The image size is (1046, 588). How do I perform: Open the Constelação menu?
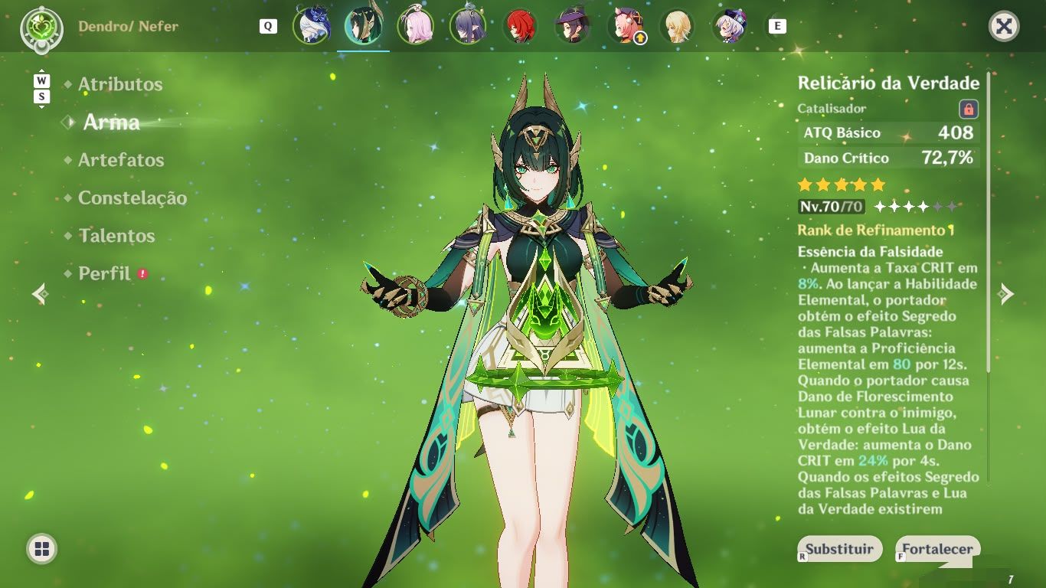pos(132,198)
